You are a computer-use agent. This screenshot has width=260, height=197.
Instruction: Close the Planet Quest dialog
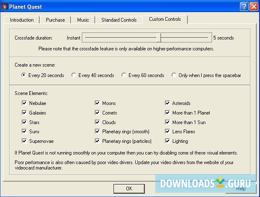[x=254, y=7]
